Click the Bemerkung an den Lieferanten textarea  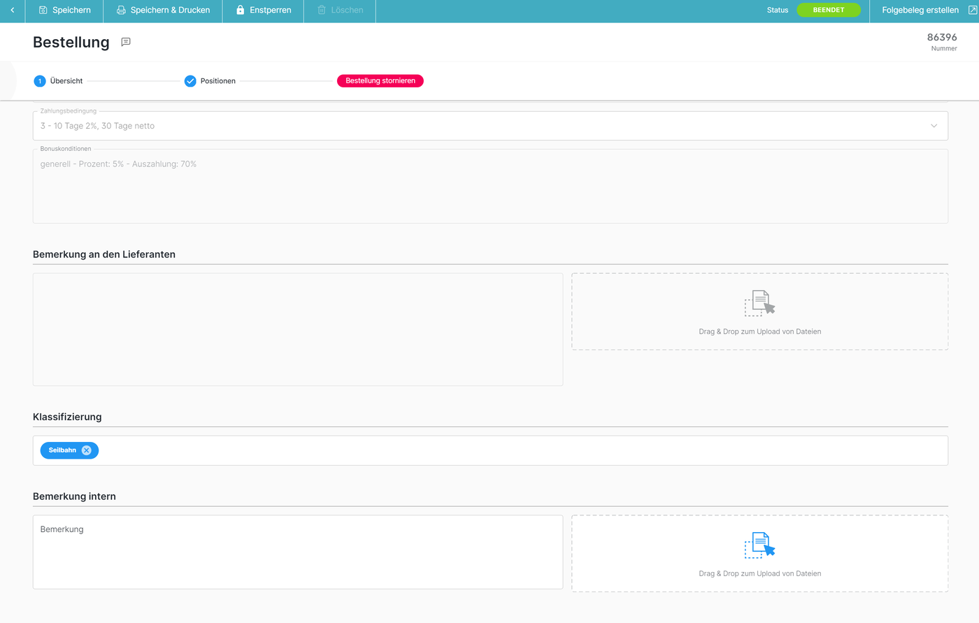[297, 329]
